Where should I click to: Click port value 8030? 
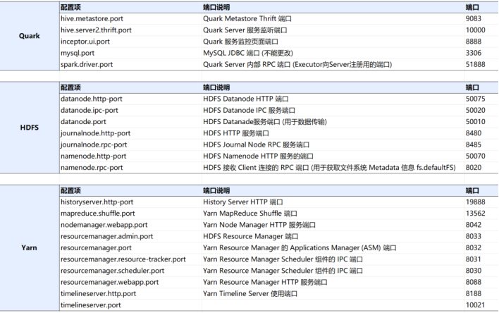(481, 271)
